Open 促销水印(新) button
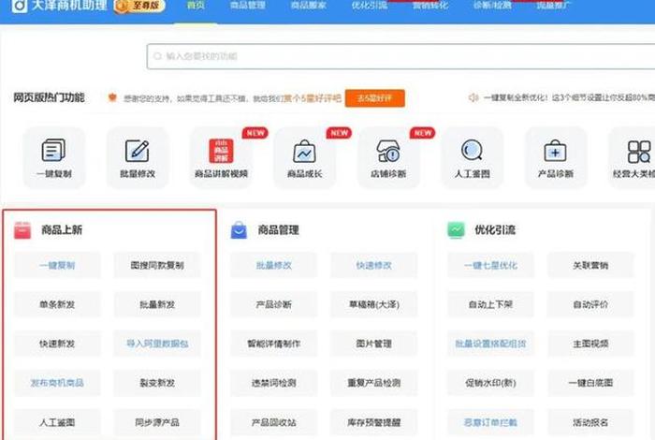 pyautogui.click(x=491, y=383)
